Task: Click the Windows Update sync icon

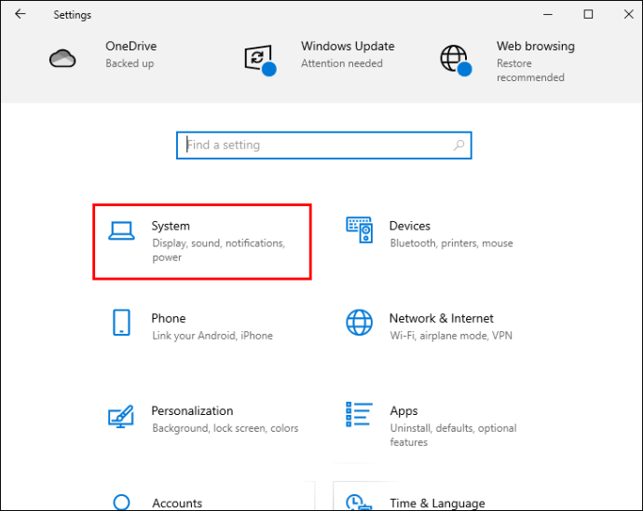Action: [x=260, y=60]
